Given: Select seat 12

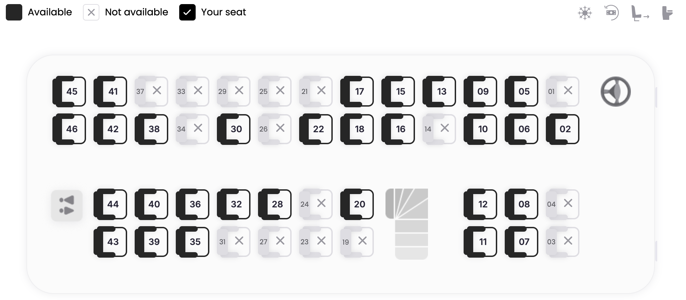Looking at the screenshot, I should (x=481, y=204).
